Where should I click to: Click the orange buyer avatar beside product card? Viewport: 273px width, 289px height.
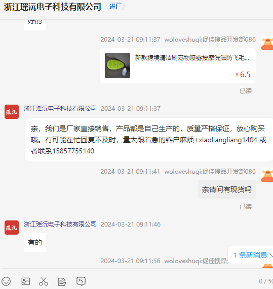point(267,43)
